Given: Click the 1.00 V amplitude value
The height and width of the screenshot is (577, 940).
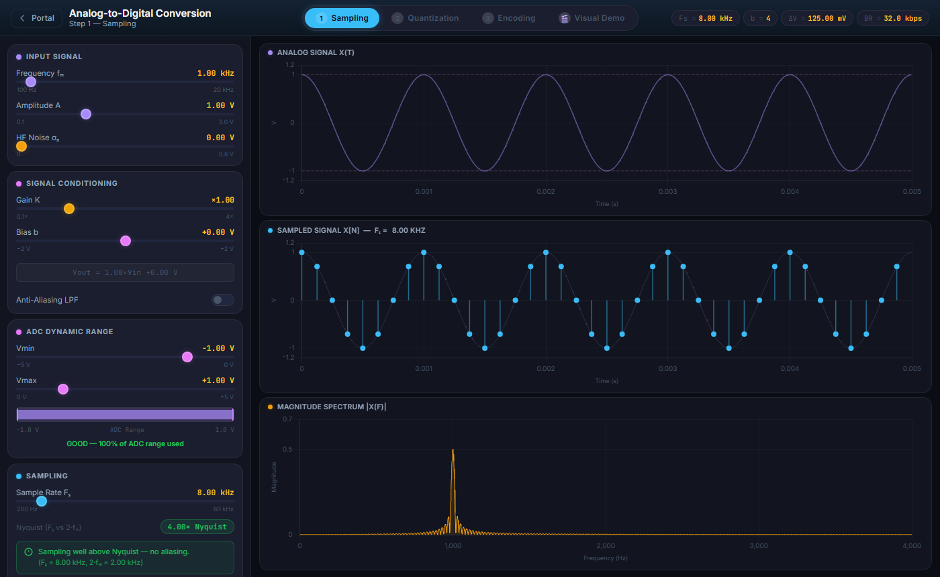Looking at the screenshot, I should pos(220,105).
